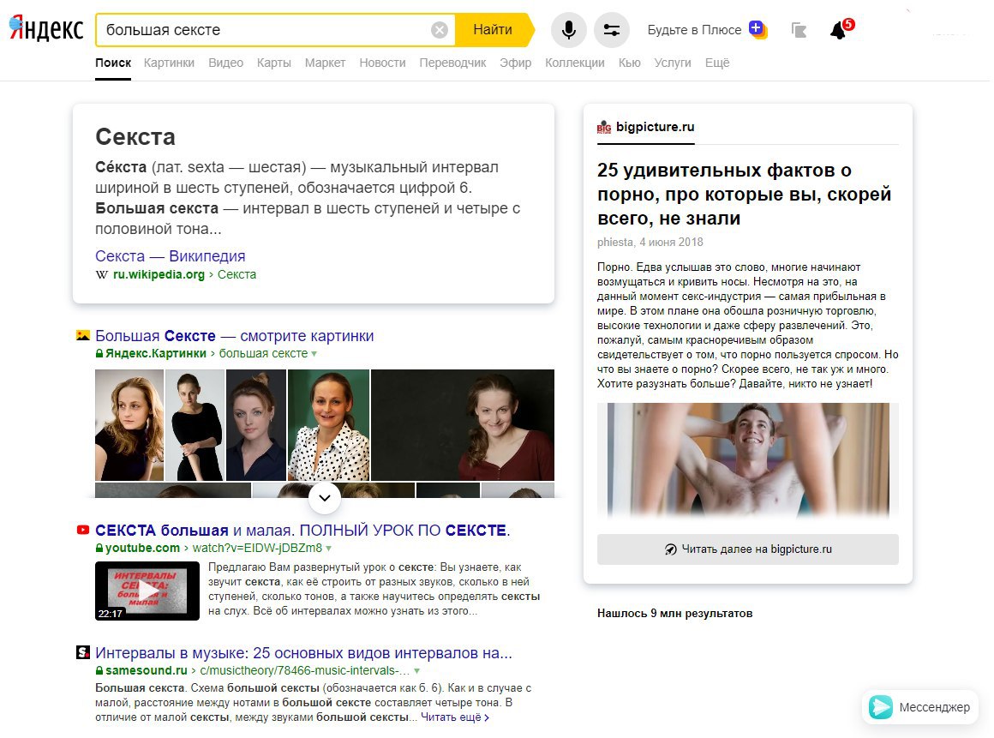
Task: Click the lock icon beside samesound.ru
Action: coord(99,670)
